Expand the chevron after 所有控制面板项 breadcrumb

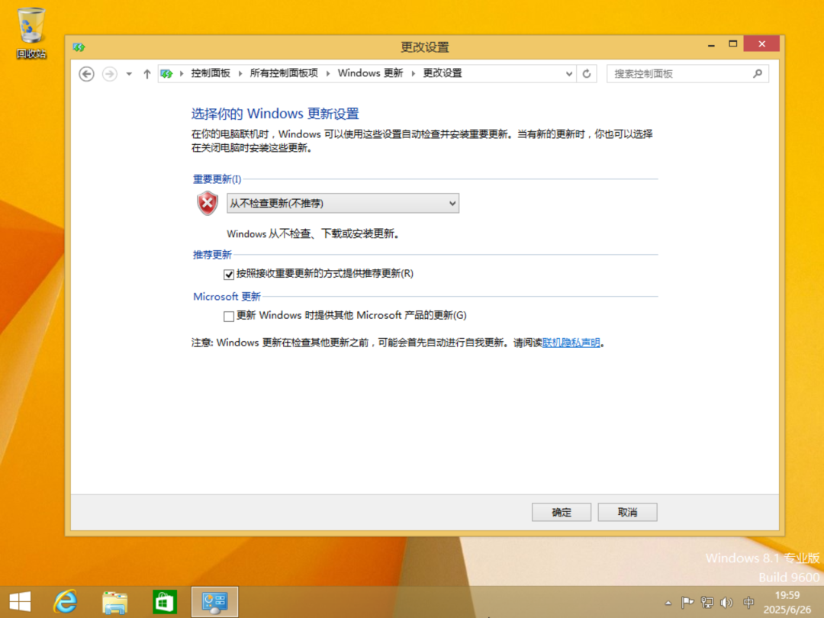(328, 73)
